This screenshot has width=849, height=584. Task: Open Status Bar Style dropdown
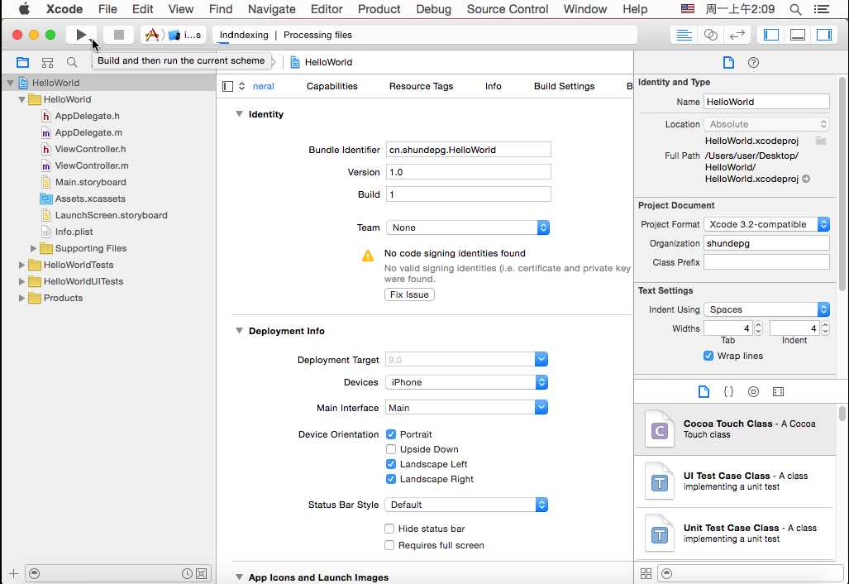(467, 505)
